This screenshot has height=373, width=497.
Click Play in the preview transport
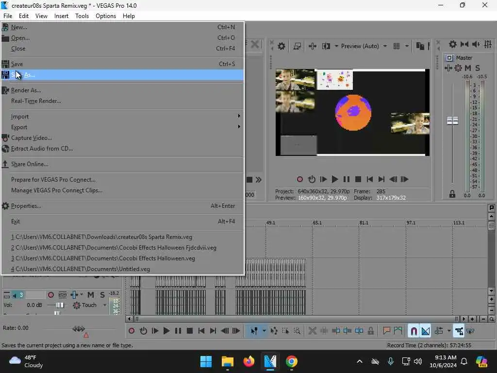click(334, 180)
